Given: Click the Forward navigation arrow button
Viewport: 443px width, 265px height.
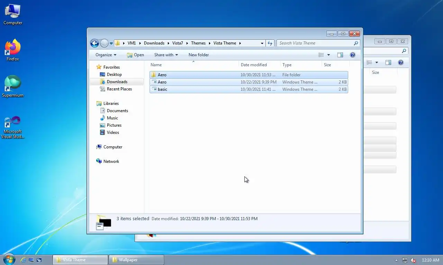Looking at the screenshot, I should (104, 43).
